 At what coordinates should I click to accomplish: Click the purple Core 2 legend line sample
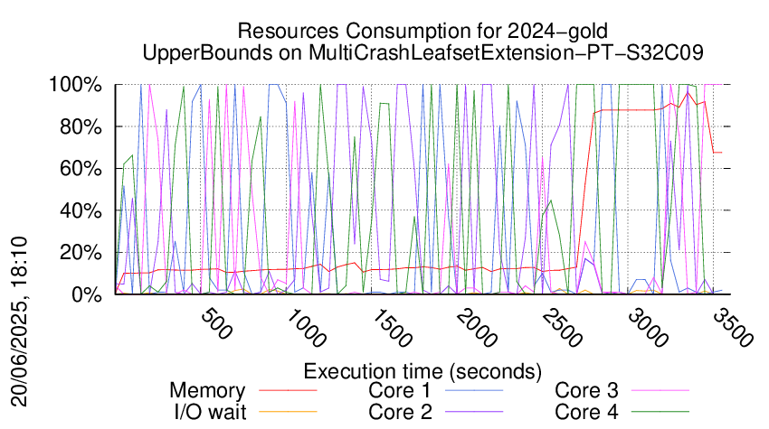click(474, 413)
